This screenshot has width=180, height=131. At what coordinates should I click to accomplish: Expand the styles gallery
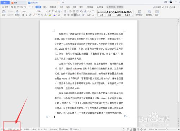[x=132, y=15]
